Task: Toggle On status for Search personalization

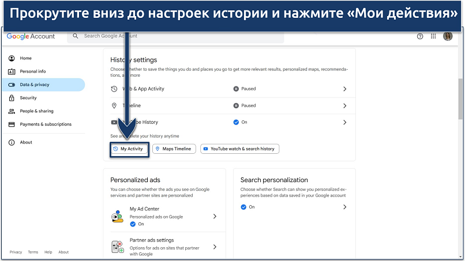Action: (x=247, y=207)
